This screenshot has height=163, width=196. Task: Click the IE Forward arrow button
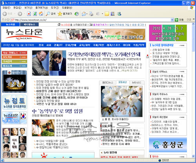(x=20, y=14)
